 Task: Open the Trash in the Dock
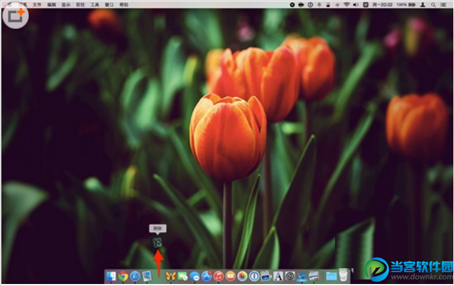click(344, 275)
